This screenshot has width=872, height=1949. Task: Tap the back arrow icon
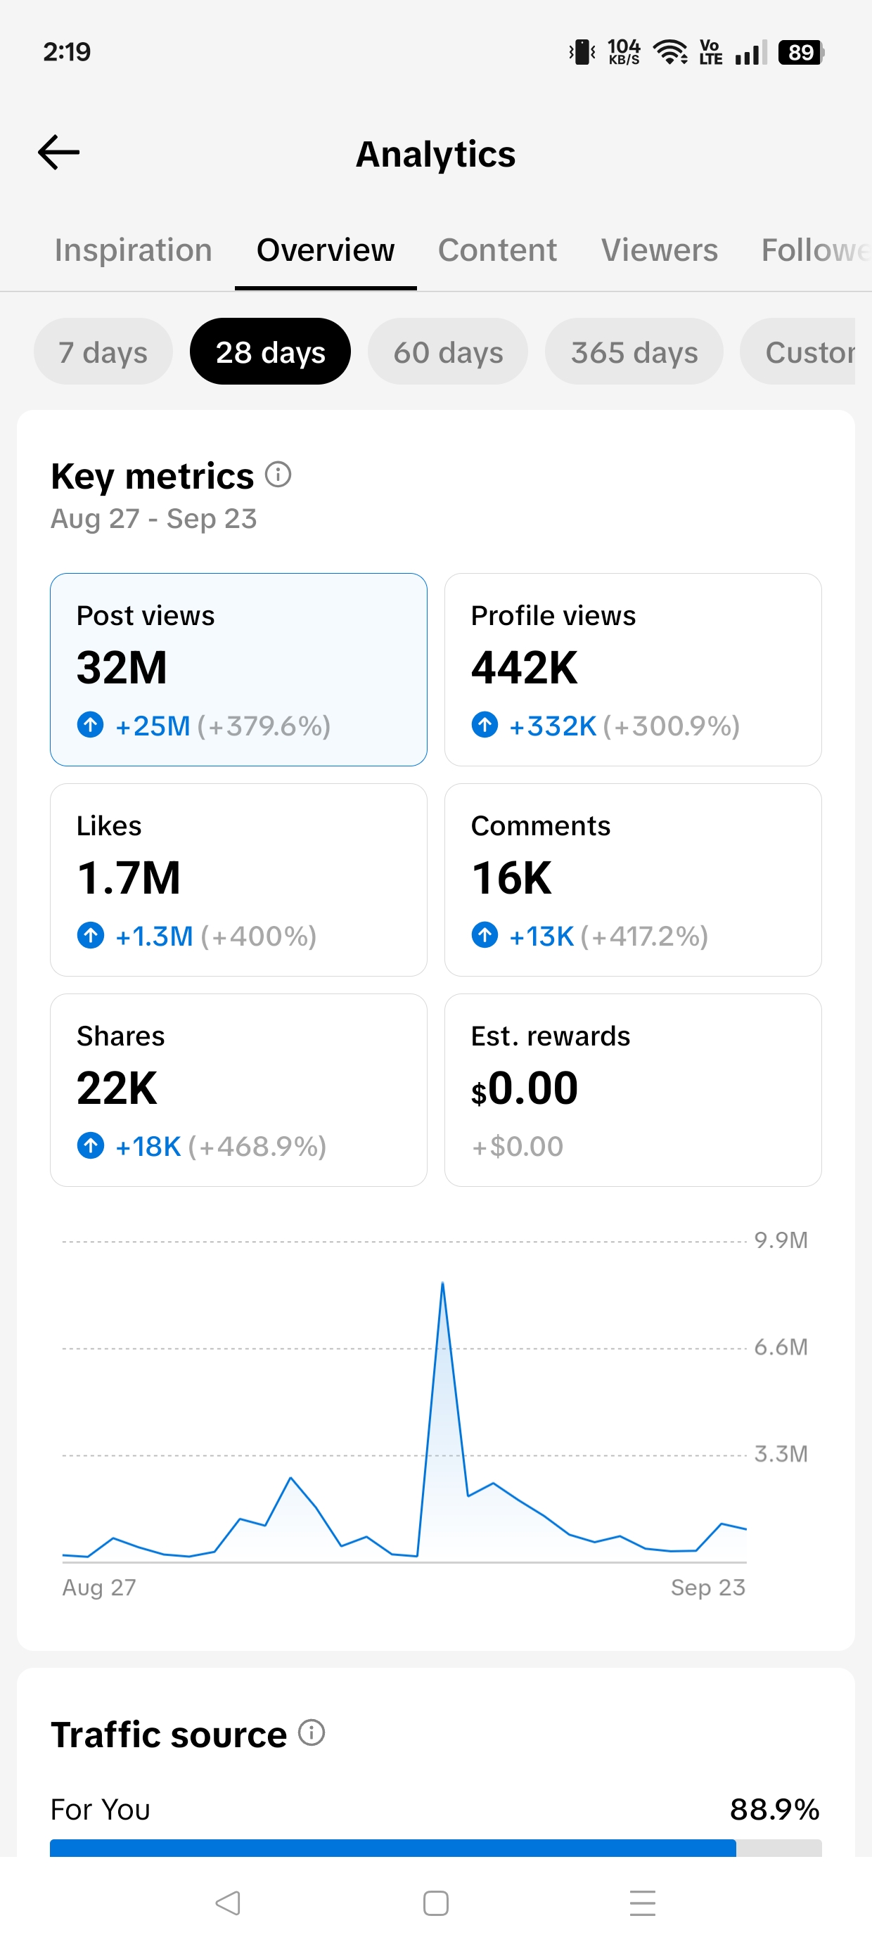click(59, 152)
